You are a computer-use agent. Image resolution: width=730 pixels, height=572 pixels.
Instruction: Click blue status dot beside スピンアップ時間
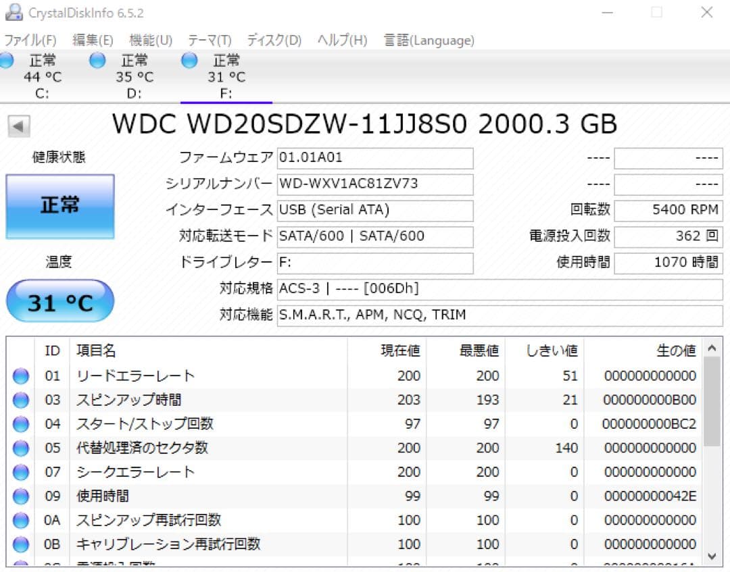tap(20, 400)
